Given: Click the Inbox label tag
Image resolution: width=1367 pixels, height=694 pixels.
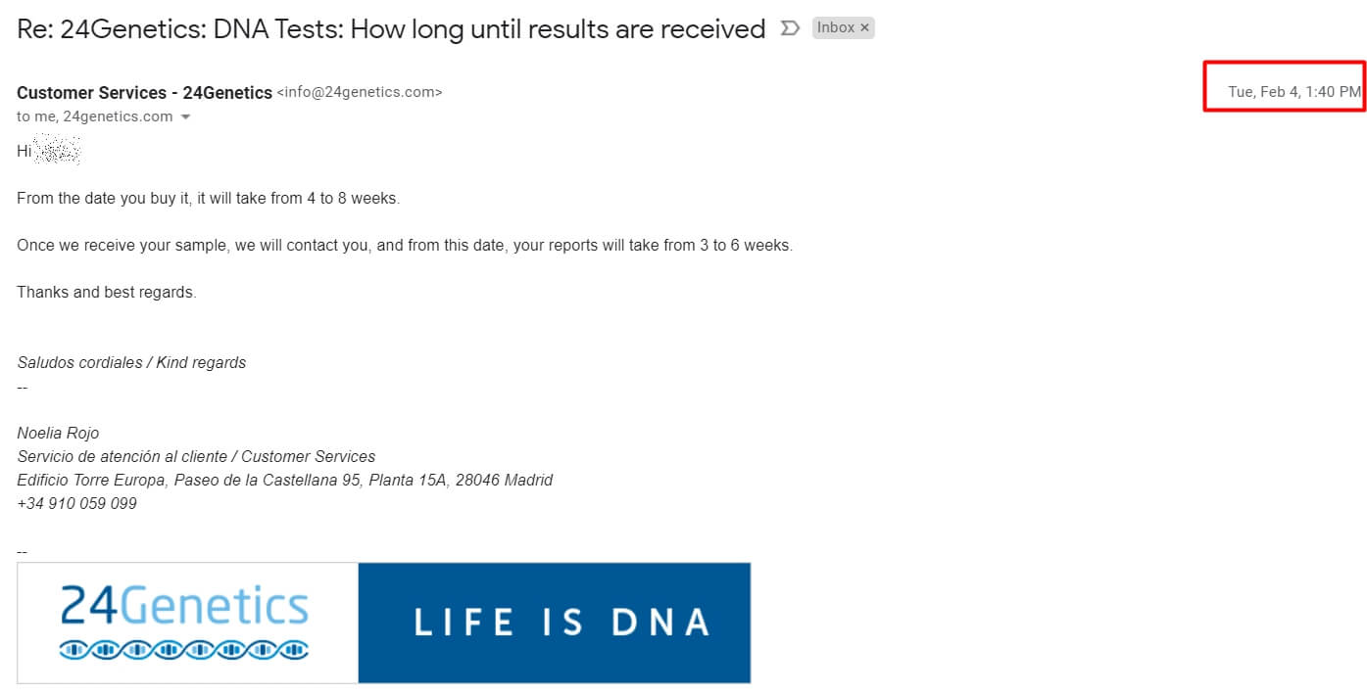Looking at the screenshot, I should click(x=836, y=28).
